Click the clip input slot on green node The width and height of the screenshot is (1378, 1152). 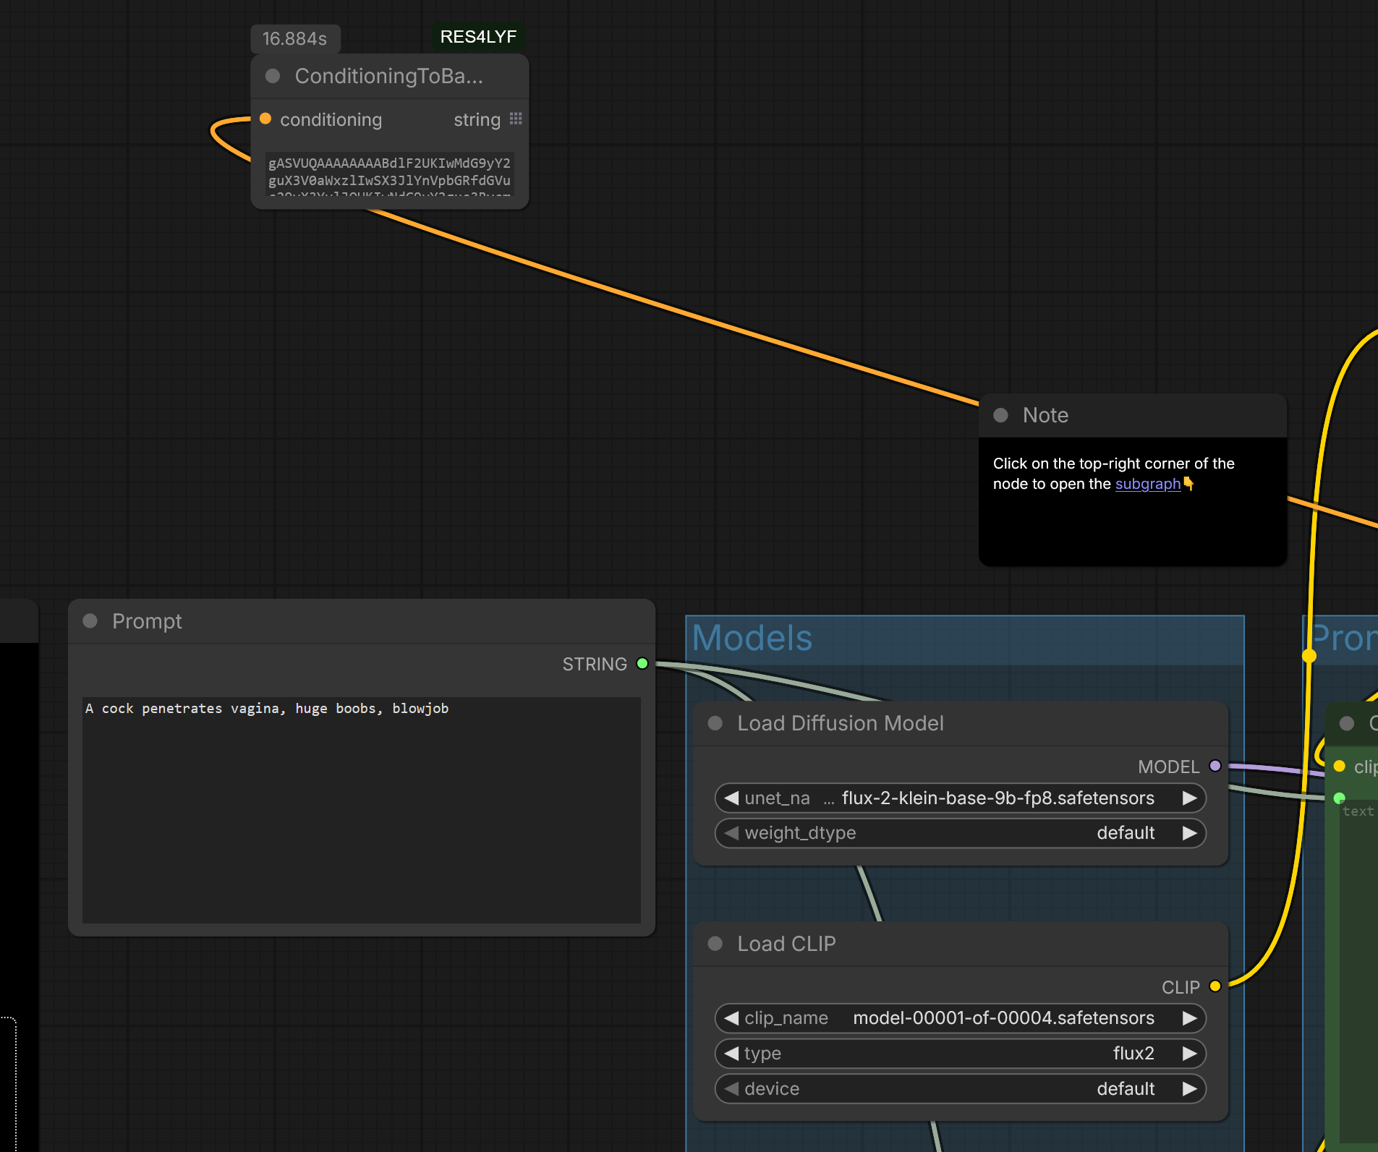tap(1340, 766)
